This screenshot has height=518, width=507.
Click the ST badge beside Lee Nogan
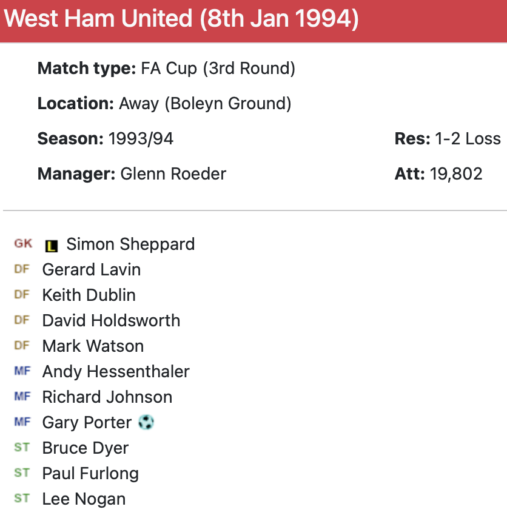(22, 499)
